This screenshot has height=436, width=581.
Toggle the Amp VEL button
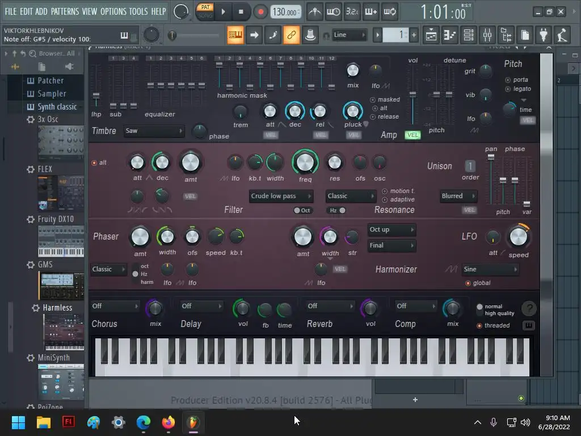[412, 135]
